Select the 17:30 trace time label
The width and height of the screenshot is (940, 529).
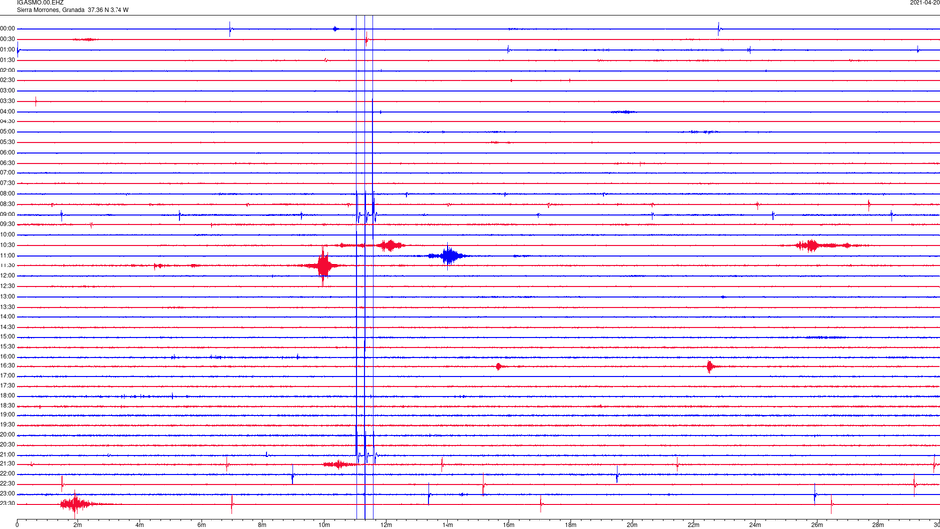(x=7, y=386)
